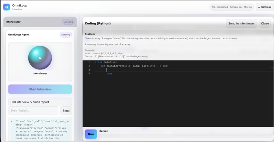Screen dimensions: 274x142
Task: Click the Output result bar
Action: coord(185,136)
